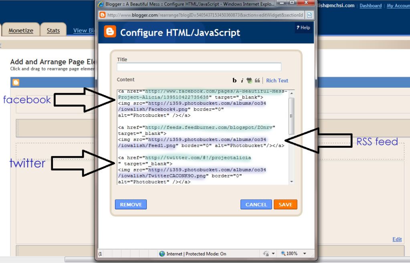Viewport: 410px width, 263px height.
Task: Click the 100% zoom level text
Action: point(292,253)
